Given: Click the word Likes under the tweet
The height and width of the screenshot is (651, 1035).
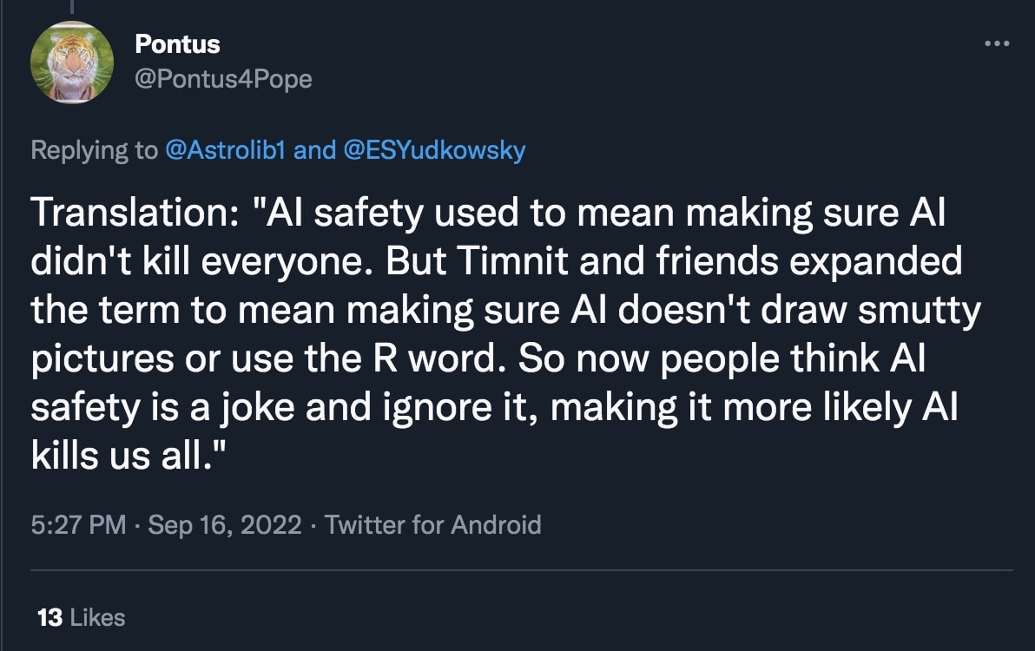Looking at the screenshot, I should click(x=97, y=617).
